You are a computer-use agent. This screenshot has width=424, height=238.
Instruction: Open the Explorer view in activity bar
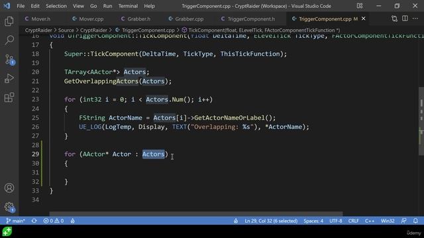tap(9, 21)
